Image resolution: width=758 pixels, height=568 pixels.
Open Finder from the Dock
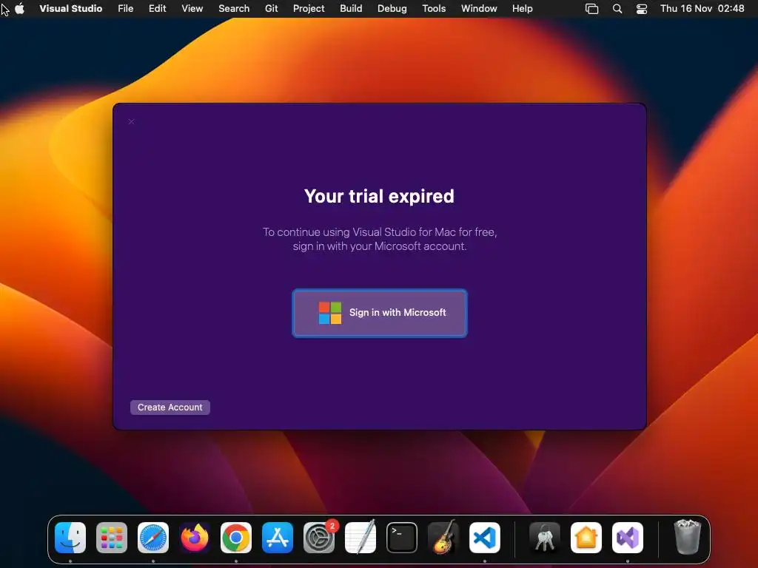[x=70, y=538]
